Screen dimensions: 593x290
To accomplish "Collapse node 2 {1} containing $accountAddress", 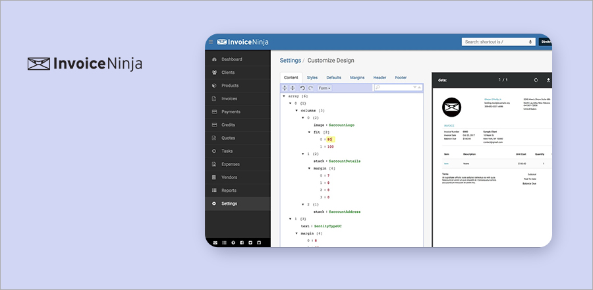I will point(303,204).
